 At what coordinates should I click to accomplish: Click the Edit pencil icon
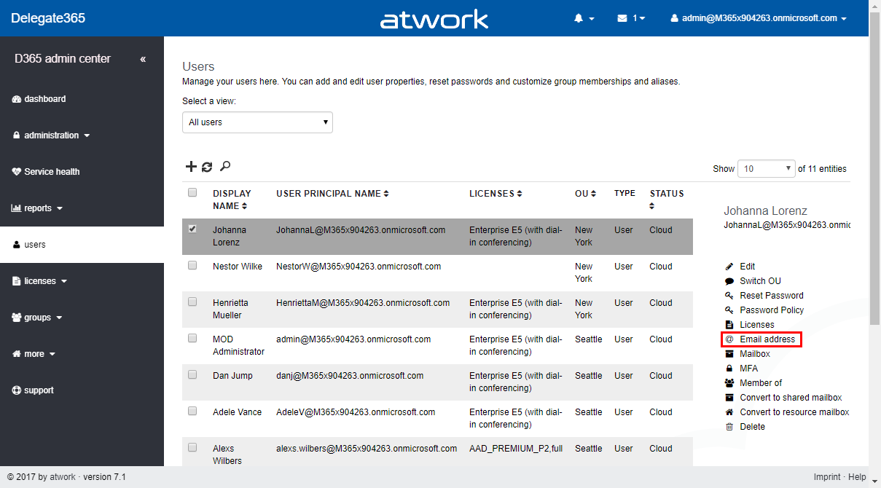pos(729,267)
